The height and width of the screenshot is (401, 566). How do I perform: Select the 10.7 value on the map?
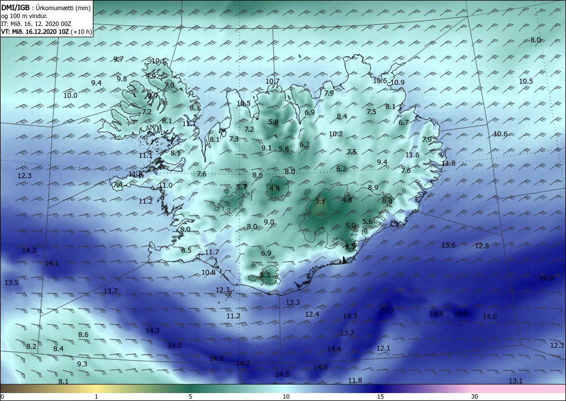[x=273, y=81]
